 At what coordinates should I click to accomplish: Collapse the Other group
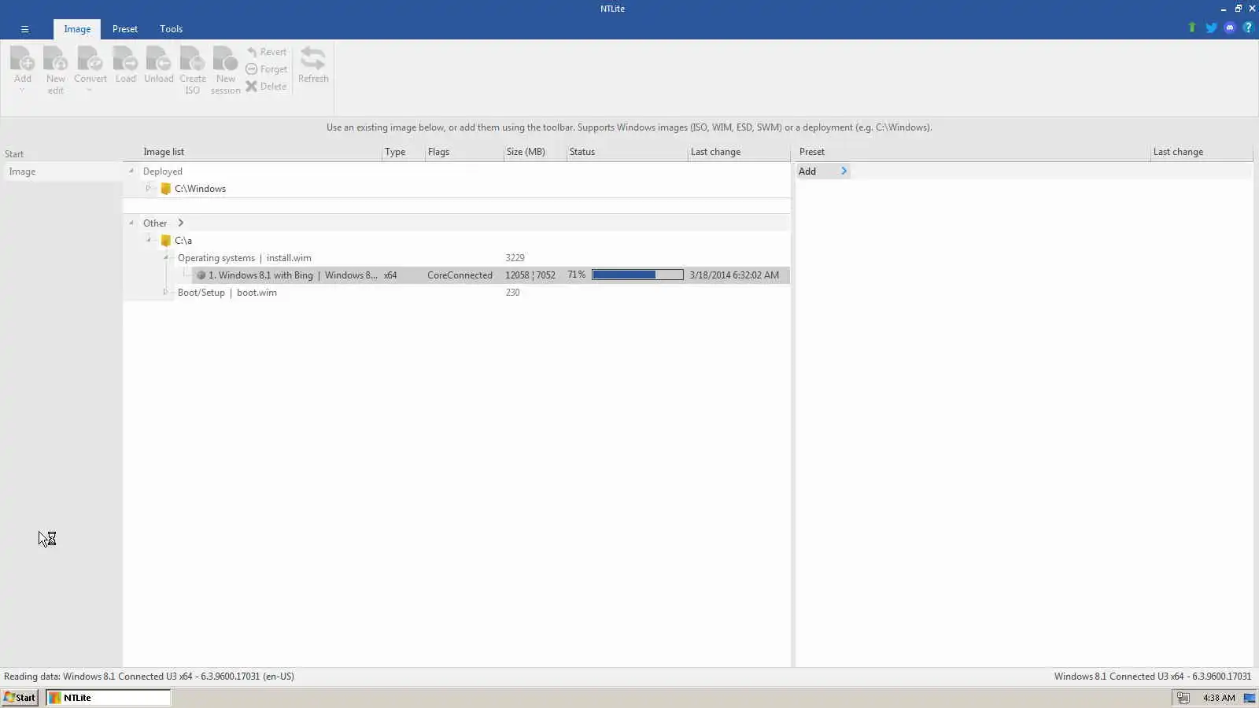click(x=131, y=223)
